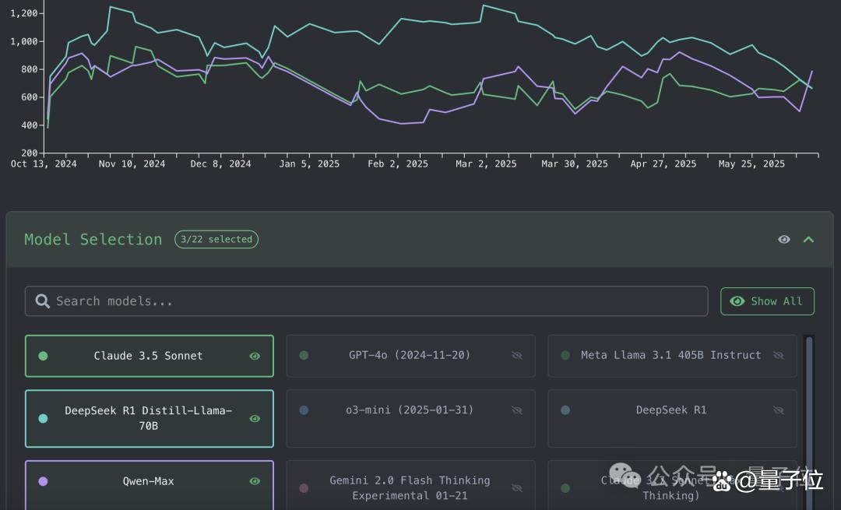Show Gemini 2.0 Flash Thinking crossed-eye icon

pyautogui.click(x=516, y=488)
